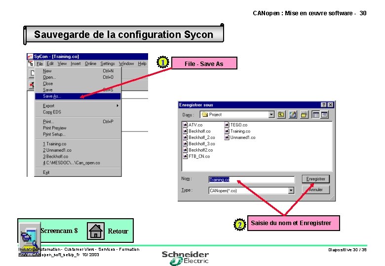Screen dimensions: 385x266
Task: Click the desktop view icon in dialog
Action: point(293,115)
